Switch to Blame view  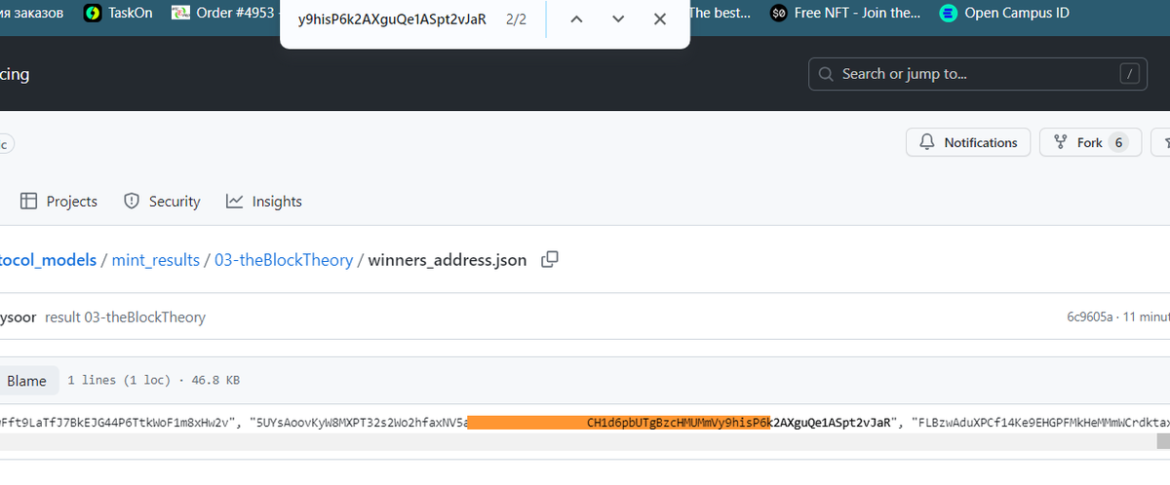tap(26, 381)
